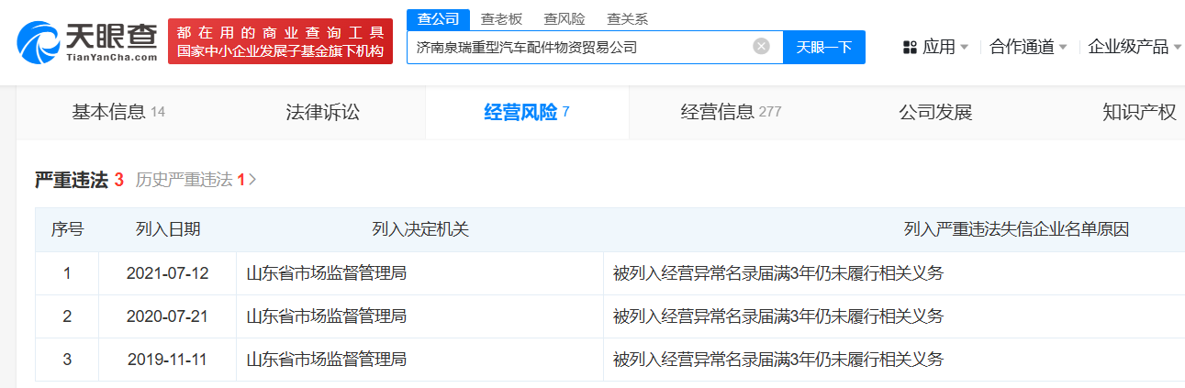1185x388 pixels.
Task: Open the 法律诉讼 tab
Action: pos(322,113)
